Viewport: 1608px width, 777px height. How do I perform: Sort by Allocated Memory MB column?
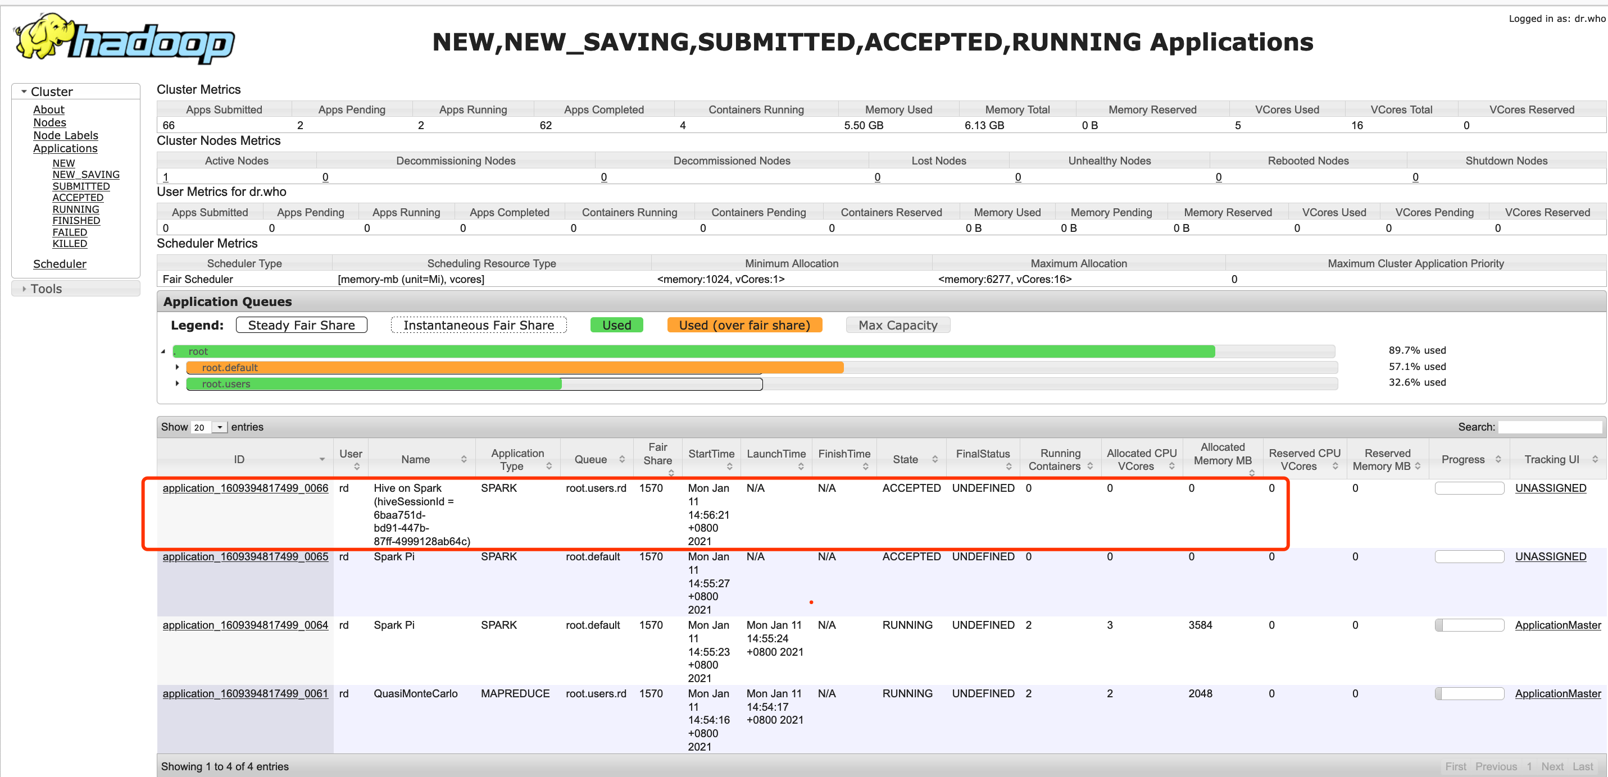pos(1222,459)
